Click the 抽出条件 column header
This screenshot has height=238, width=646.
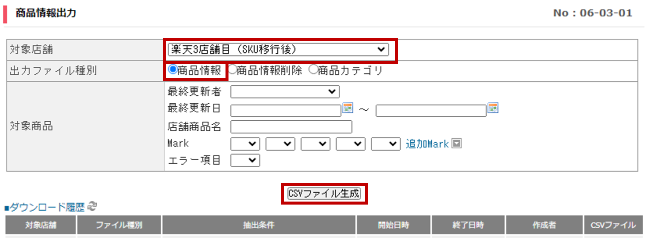tap(259, 225)
